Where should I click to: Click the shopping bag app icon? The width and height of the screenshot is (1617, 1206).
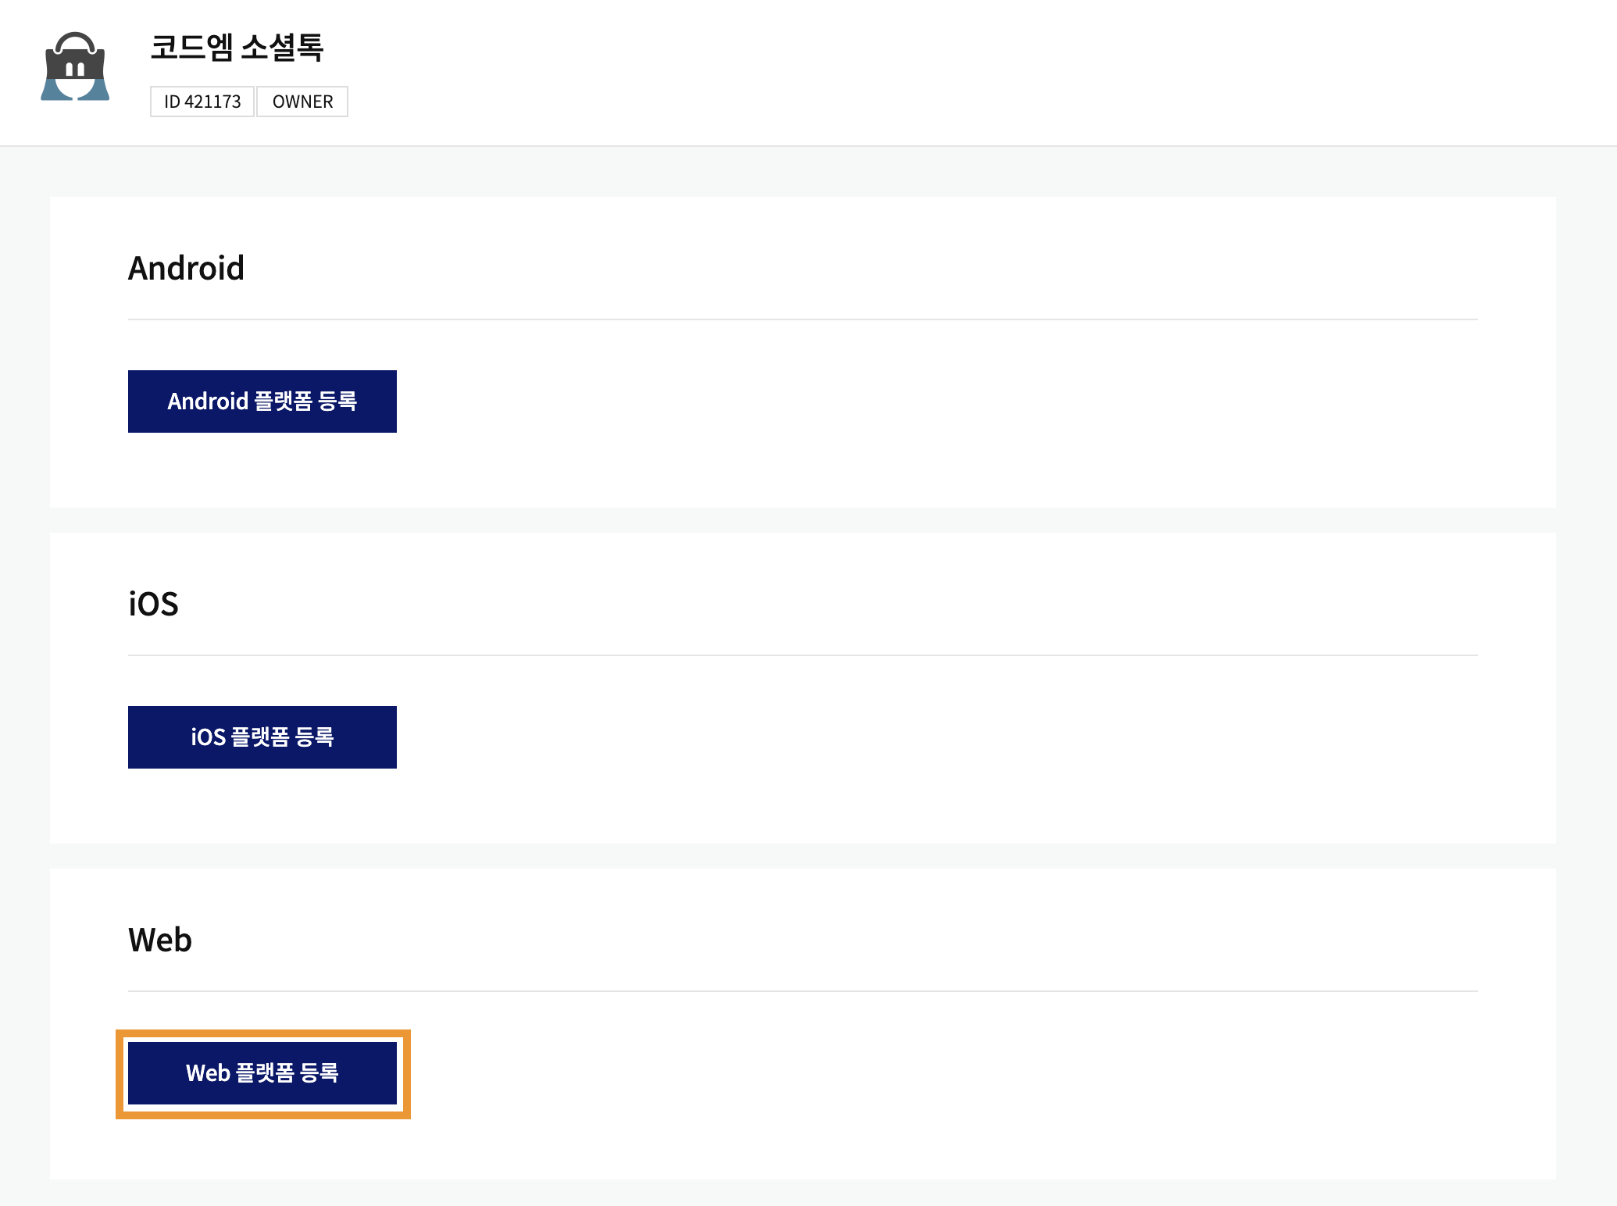click(x=75, y=66)
